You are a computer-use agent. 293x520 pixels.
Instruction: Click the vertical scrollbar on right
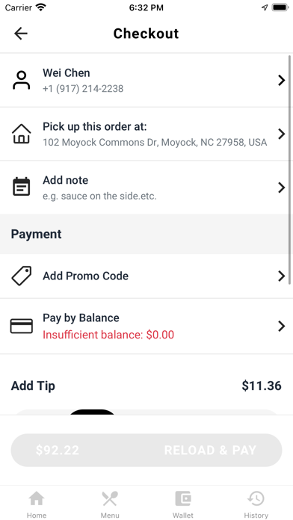(x=290, y=170)
